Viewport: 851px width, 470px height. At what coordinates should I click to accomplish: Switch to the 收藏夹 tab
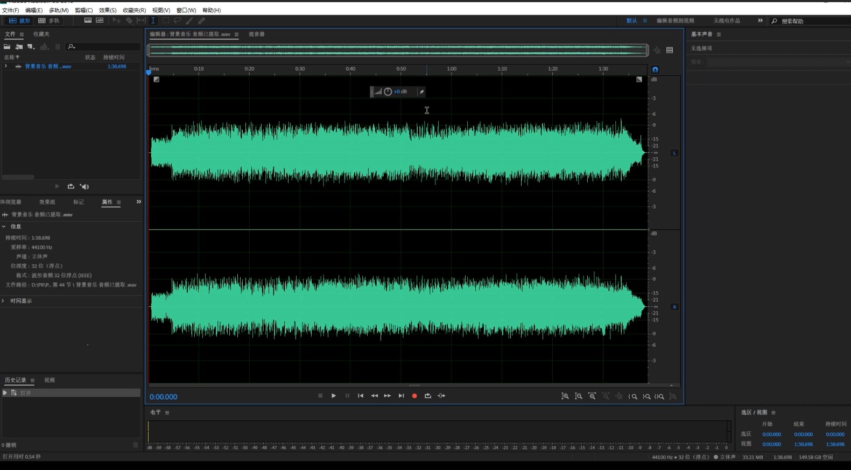point(41,34)
